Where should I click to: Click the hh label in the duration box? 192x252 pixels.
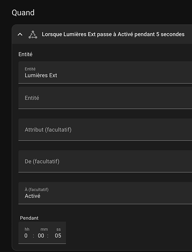click(x=27, y=229)
